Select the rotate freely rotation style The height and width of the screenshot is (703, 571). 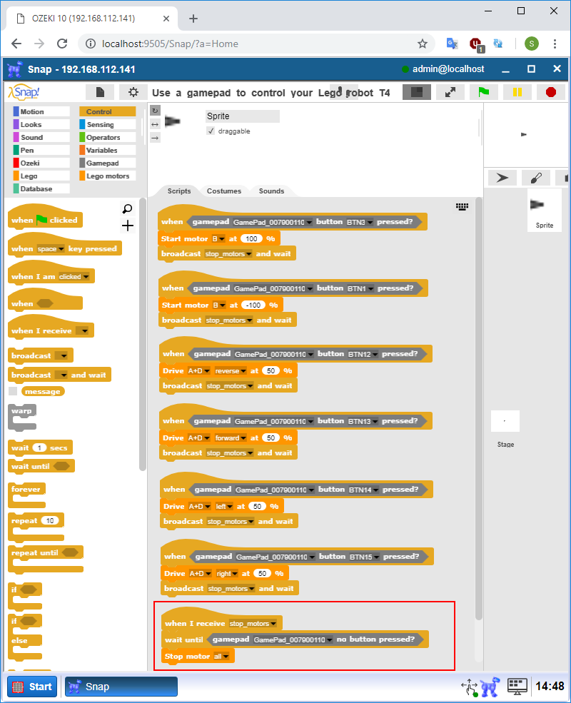tap(155, 111)
